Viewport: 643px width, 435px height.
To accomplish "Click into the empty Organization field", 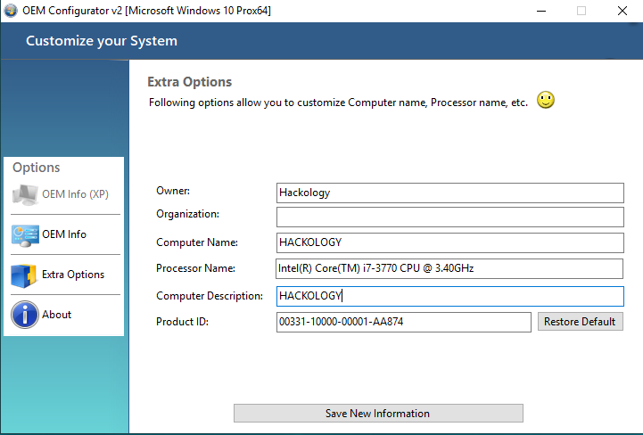I will [449, 217].
